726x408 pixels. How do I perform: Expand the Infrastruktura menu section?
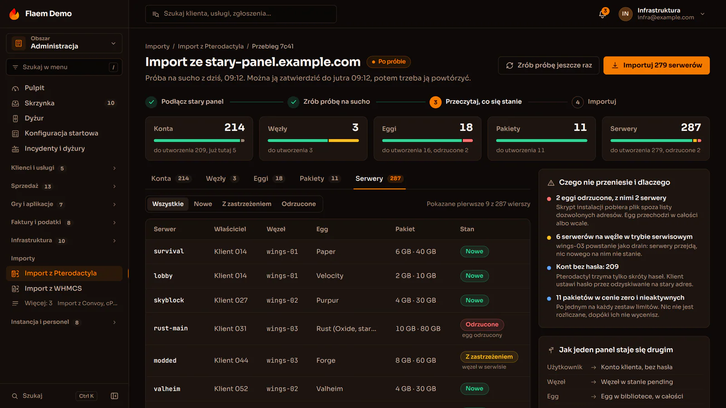pyautogui.click(x=64, y=241)
